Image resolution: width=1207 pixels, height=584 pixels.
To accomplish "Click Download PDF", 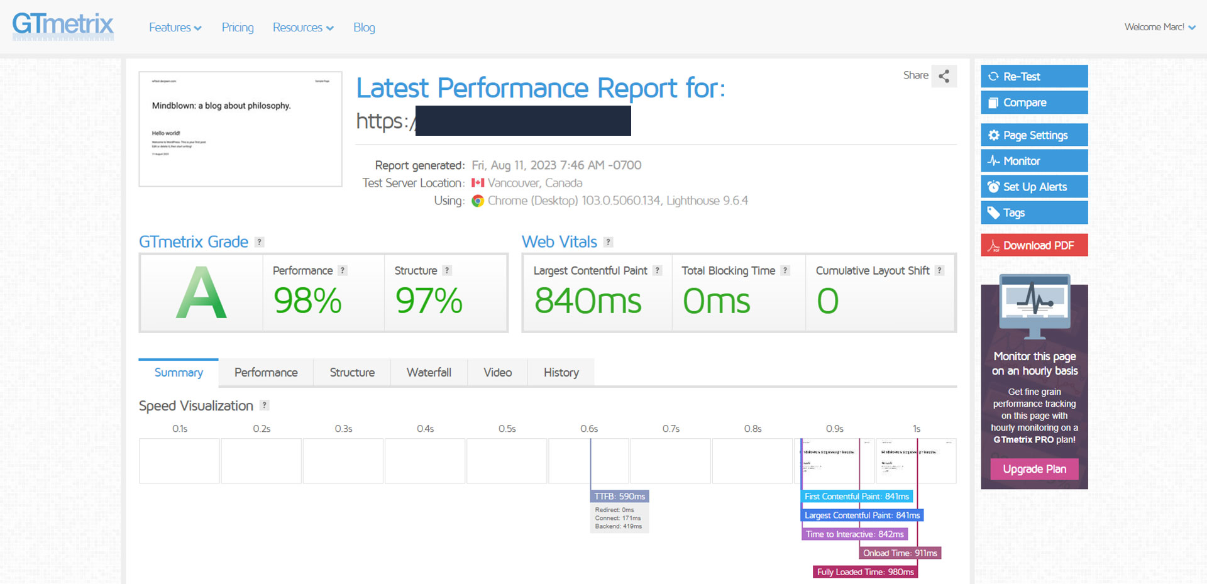I will (1034, 245).
